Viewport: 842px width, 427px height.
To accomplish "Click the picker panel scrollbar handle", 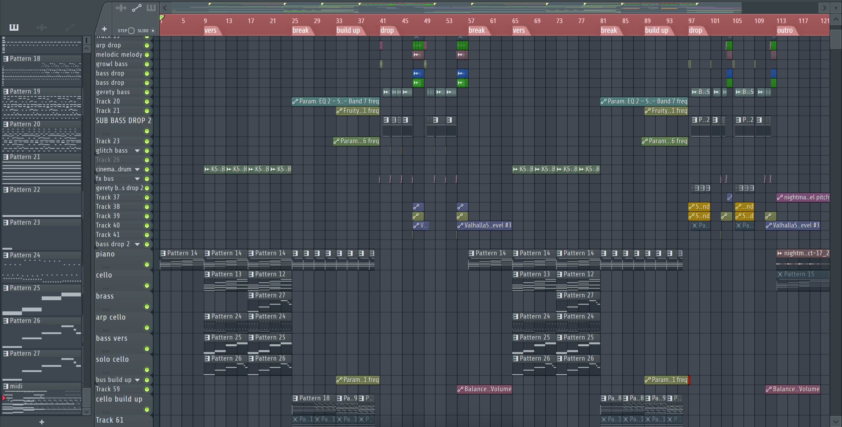I will click(x=87, y=397).
